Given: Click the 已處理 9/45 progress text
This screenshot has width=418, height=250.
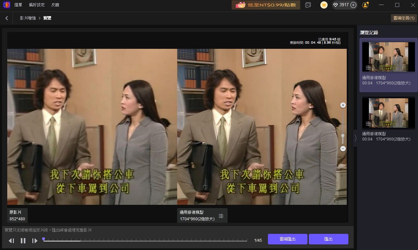Looking at the screenshot, I should click(x=329, y=39).
